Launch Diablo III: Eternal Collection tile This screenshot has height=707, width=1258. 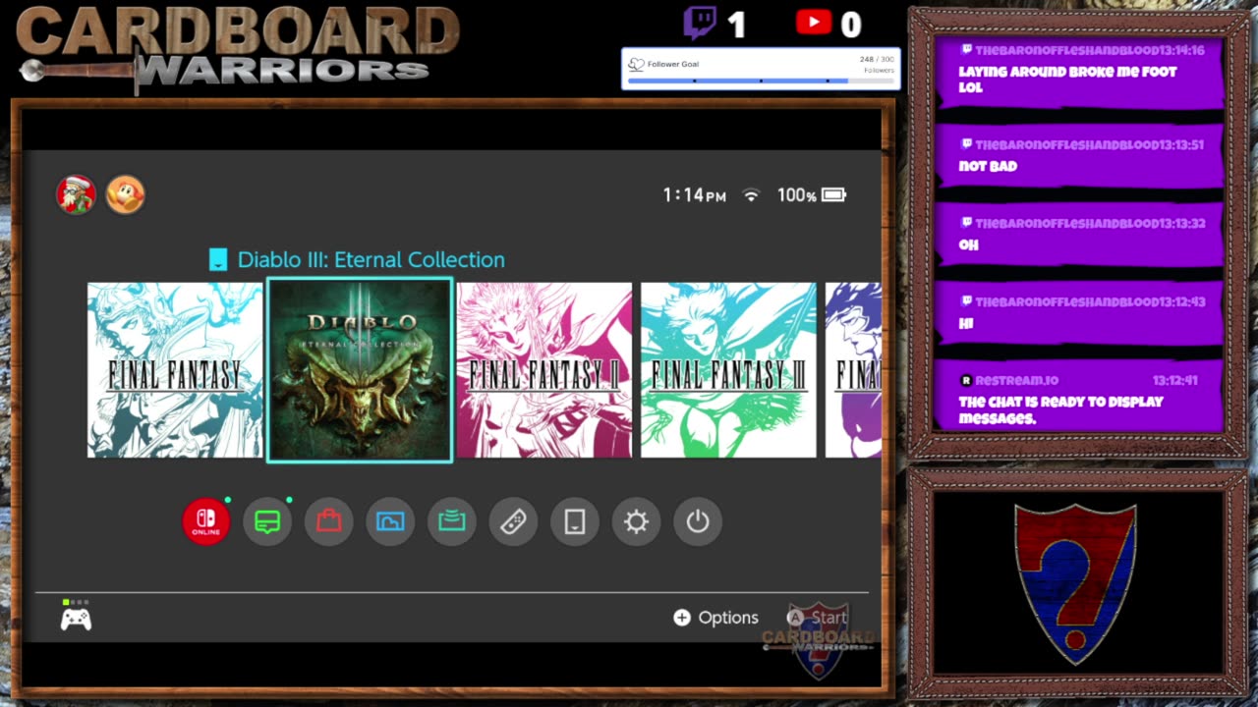pos(360,370)
